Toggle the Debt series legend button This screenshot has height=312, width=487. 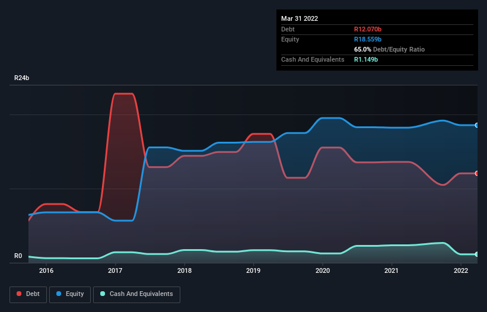(x=28, y=294)
